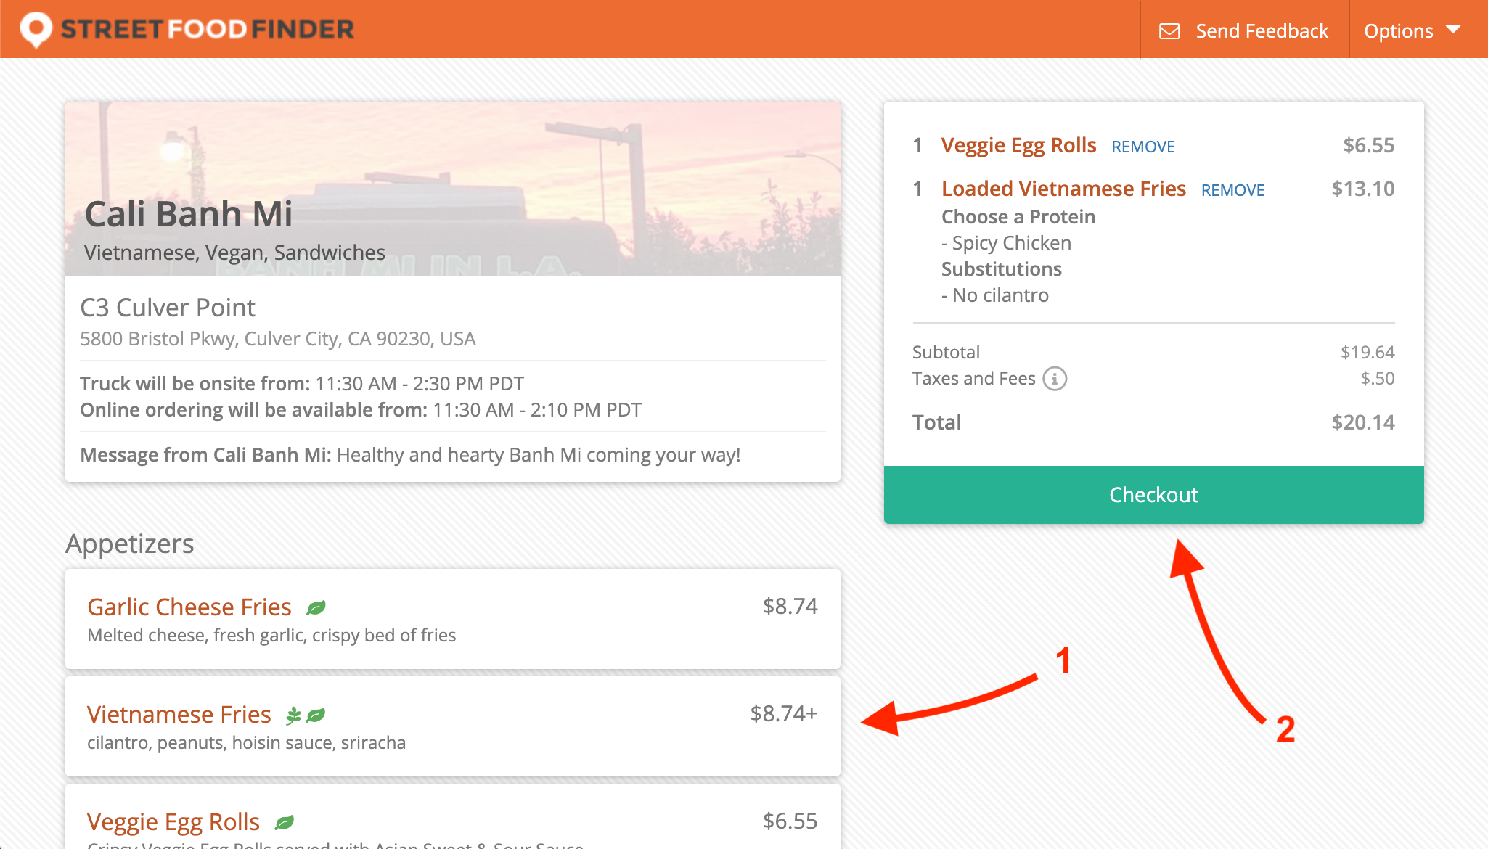Open the Vietnamese Fries item

tap(179, 714)
